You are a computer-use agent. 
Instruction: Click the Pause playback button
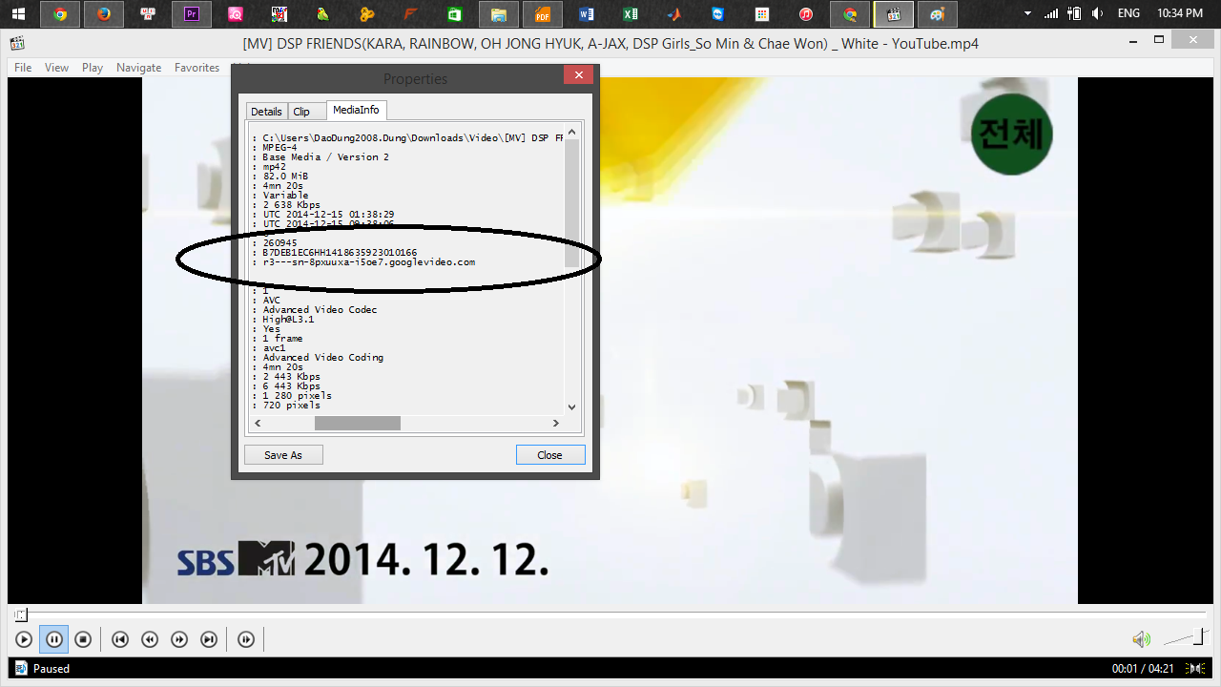pyautogui.click(x=53, y=639)
